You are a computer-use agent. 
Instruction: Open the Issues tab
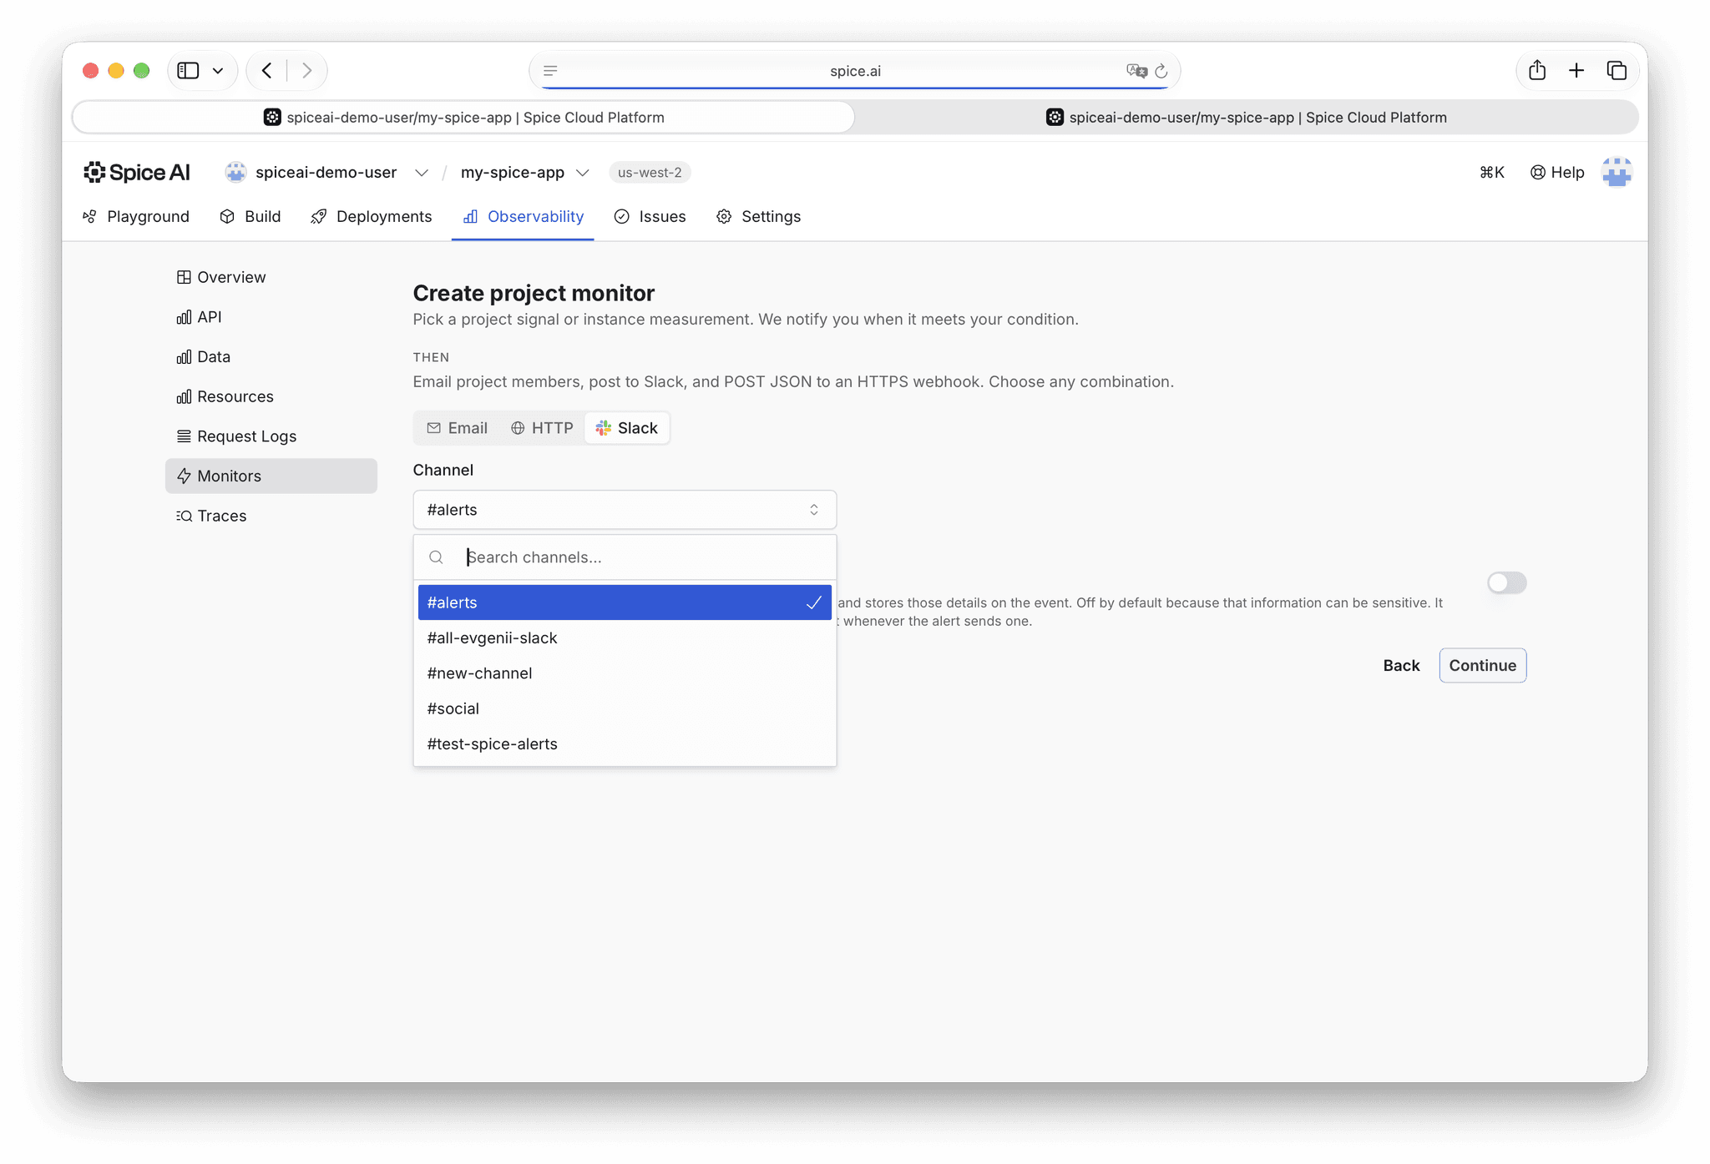pos(650,216)
